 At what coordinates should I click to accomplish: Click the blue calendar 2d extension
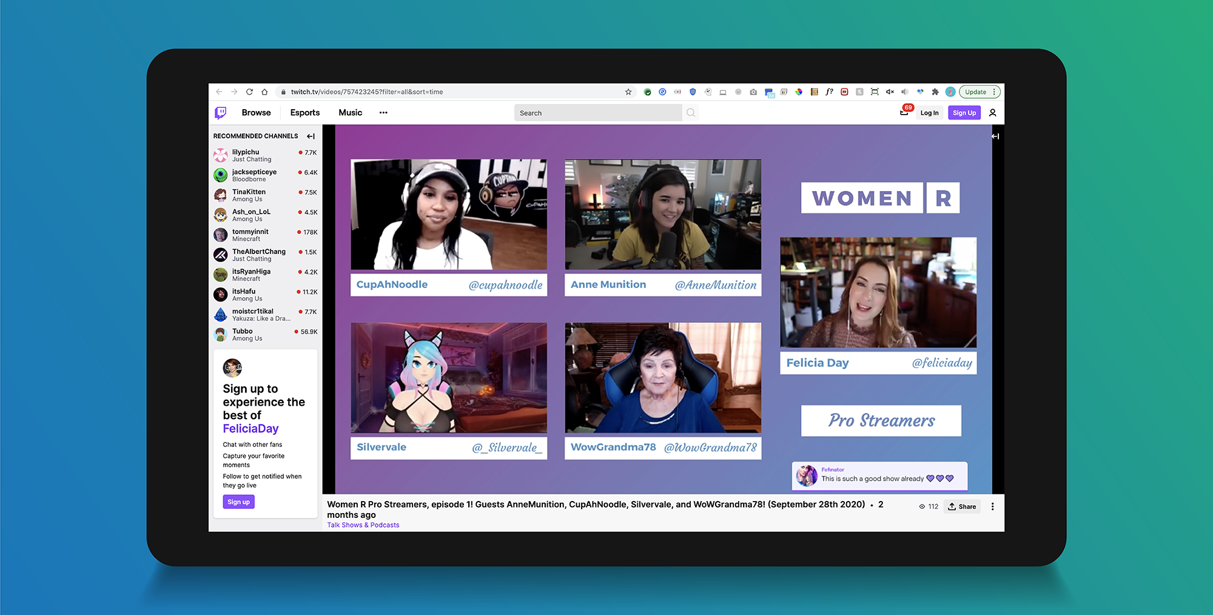pos(769,93)
